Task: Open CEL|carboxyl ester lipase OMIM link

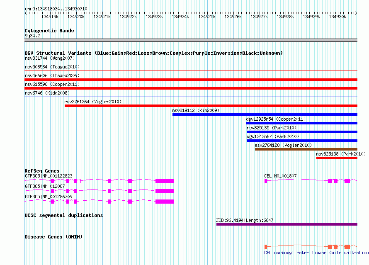Action: [x=316, y=253]
